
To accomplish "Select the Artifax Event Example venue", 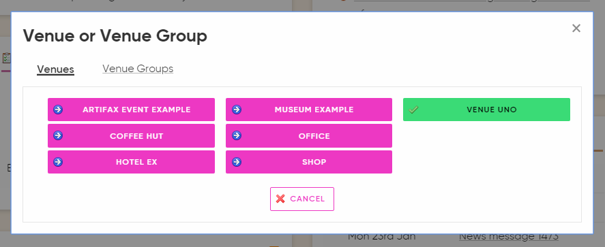I will coord(131,110).
